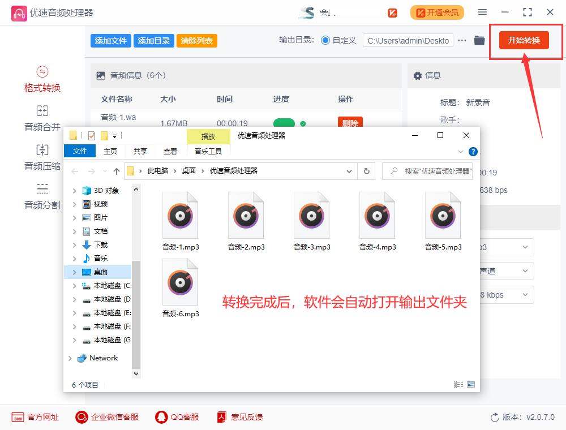Expand the 桌面 item in folder tree
Image resolution: width=566 pixels, height=430 pixels.
[x=74, y=271]
